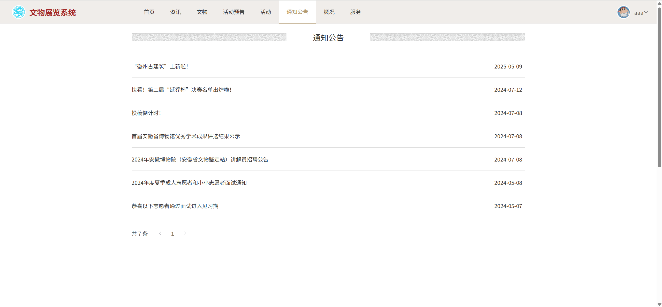Go to previous page arrow
The image size is (662, 307).
click(160, 234)
